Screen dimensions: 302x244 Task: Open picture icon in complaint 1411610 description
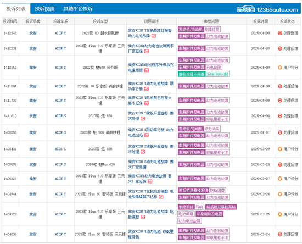pyautogui.click(x=143, y=119)
